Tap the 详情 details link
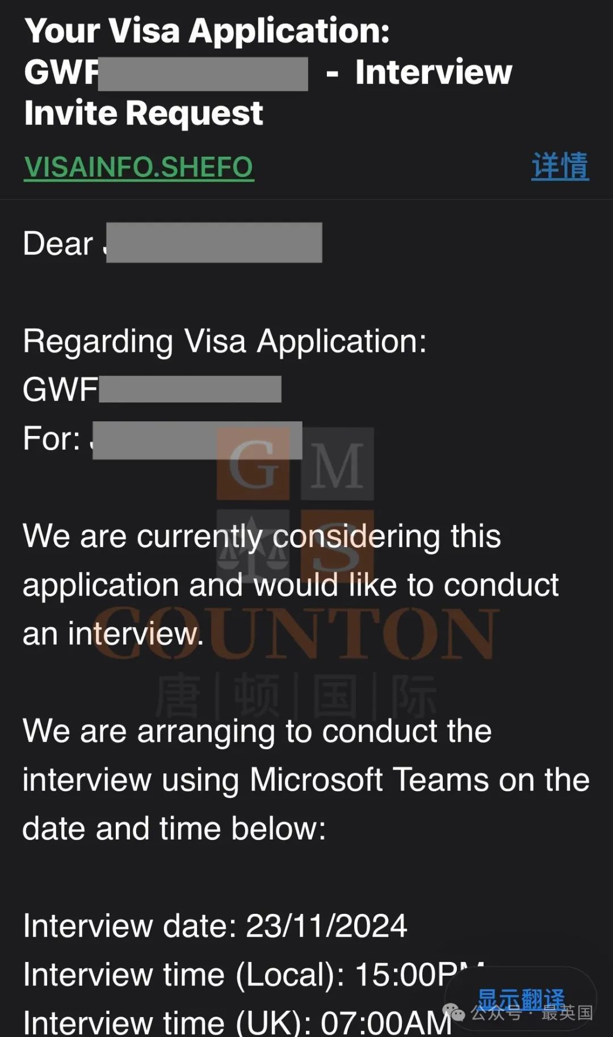613x1037 pixels. pyautogui.click(x=560, y=166)
